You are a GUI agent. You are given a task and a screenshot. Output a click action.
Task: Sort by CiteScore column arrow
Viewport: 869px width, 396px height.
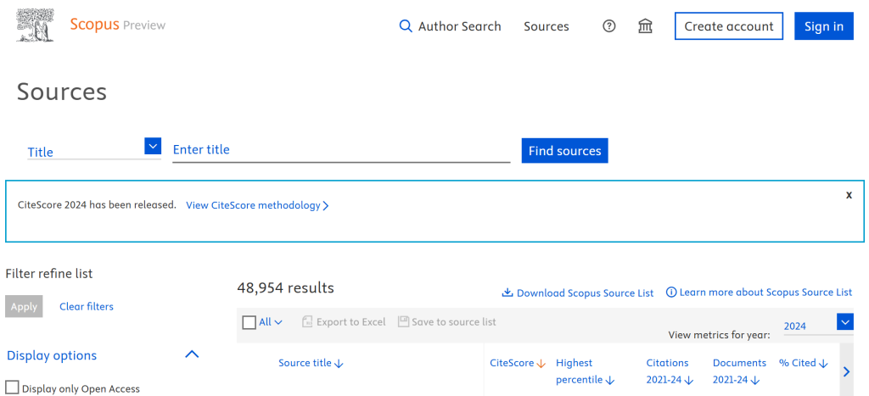541,363
